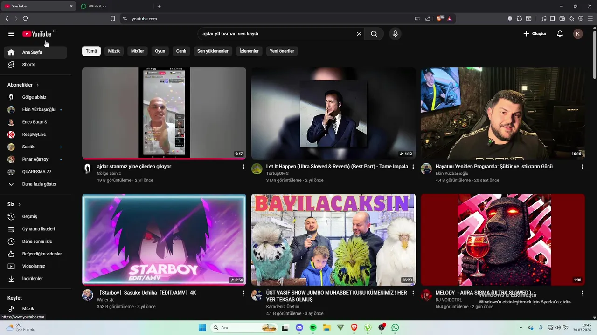Viewport: 597px width, 335px height.
Task: Open DJ VOIDCTRL channel name
Action: coord(449,300)
